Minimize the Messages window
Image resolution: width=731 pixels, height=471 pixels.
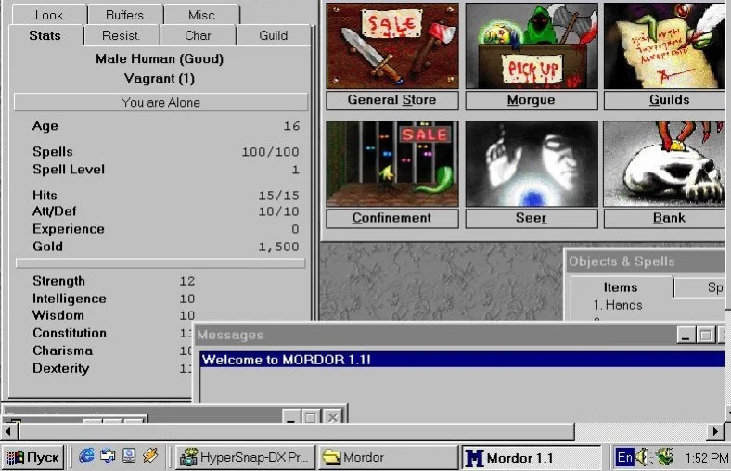coord(686,335)
